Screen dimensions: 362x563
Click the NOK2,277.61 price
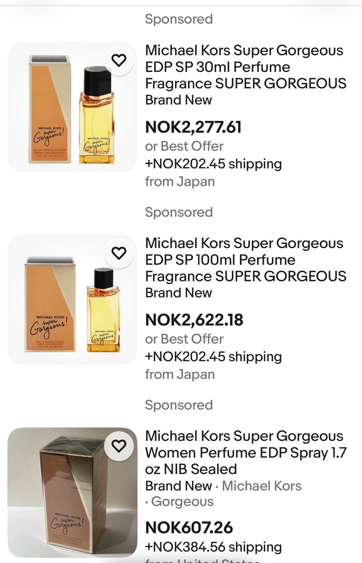[x=193, y=127]
